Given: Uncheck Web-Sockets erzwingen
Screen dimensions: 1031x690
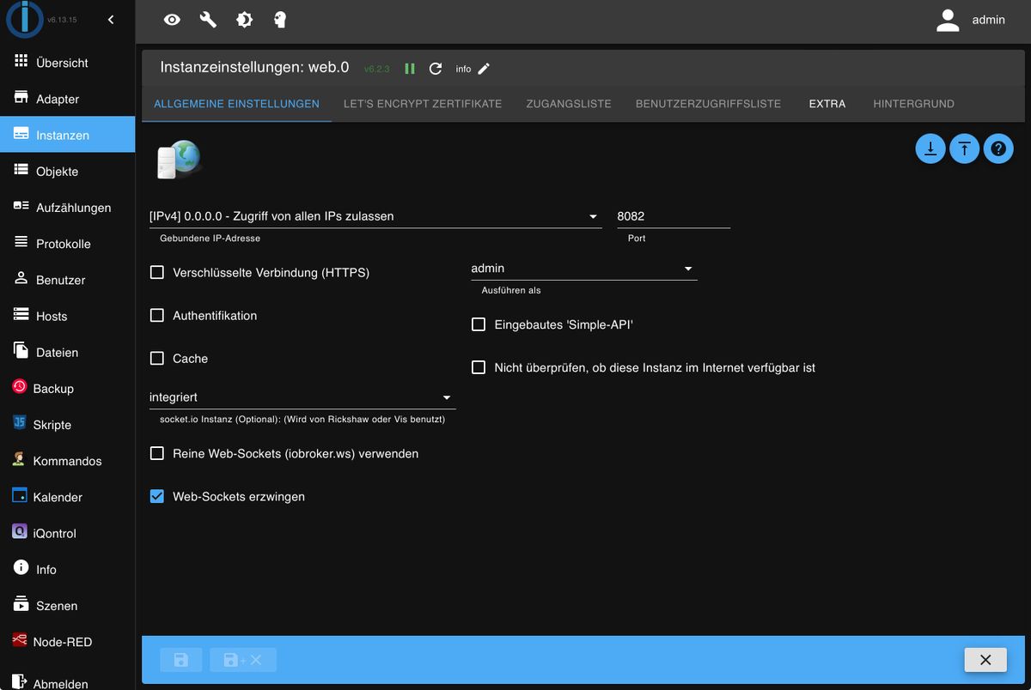Looking at the screenshot, I should pos(157,496).
